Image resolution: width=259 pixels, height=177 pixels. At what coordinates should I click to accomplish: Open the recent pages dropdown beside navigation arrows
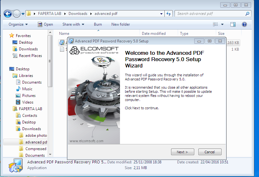tap(23, 14)
